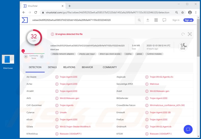Viewport: 201px width, 139px height.
Task: Click the 32/69 detection score gauge
Action: pyautogui.click(x=34, y=38)
